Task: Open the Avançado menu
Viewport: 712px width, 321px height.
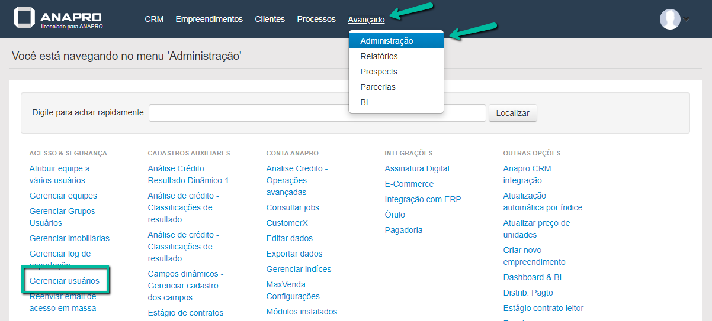Action: coord(366,20)
